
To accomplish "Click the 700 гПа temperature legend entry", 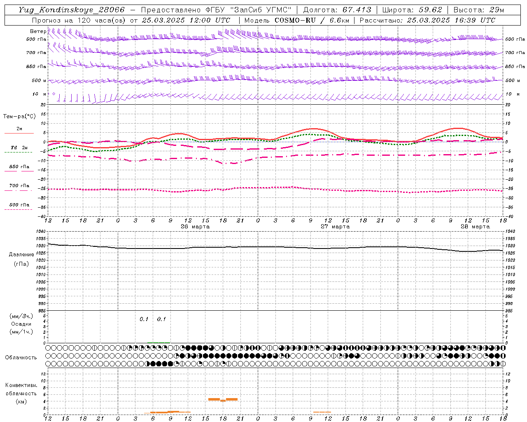I will pos(19,186).
